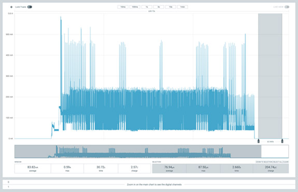
Task: Grab the left selection marker handle
Action: (259, 141)
